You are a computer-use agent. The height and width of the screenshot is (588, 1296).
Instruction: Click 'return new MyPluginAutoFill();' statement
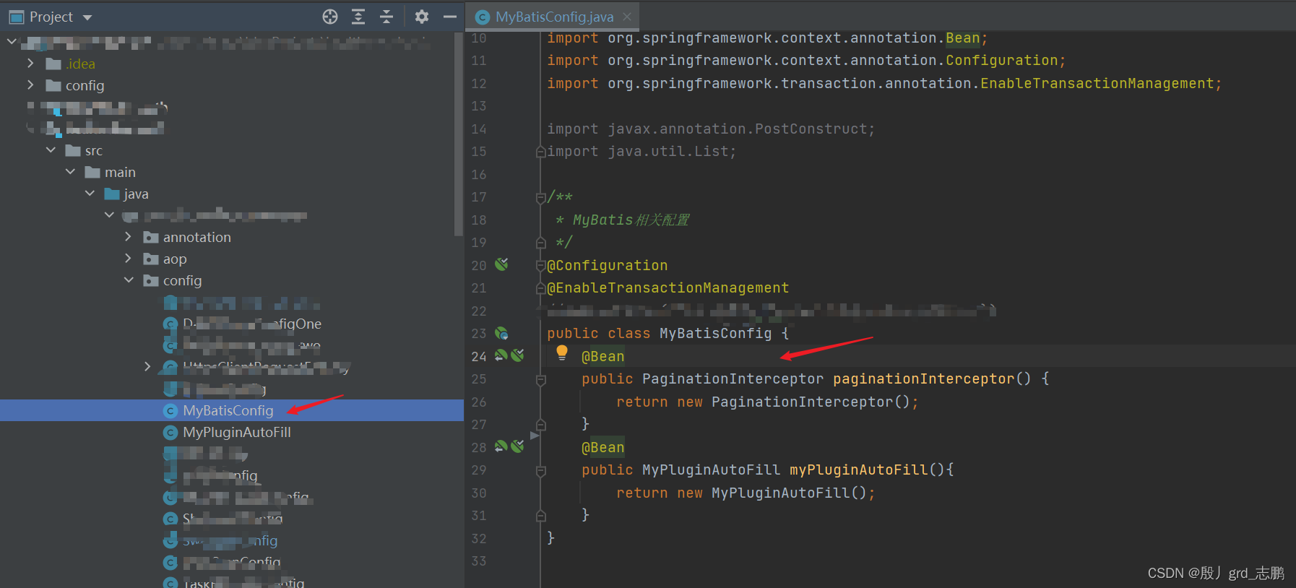[x=746, y=493]
